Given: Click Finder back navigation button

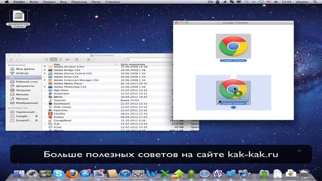Looking at the screenshot, I should (x=11, y=59).
